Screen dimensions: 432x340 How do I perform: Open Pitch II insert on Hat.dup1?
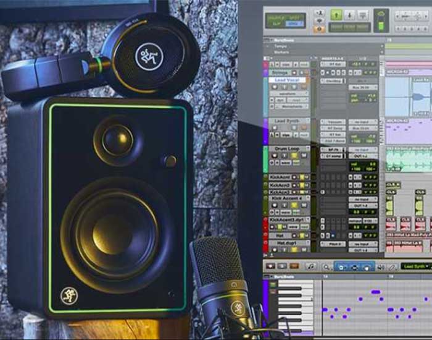(x=333, y=244)
